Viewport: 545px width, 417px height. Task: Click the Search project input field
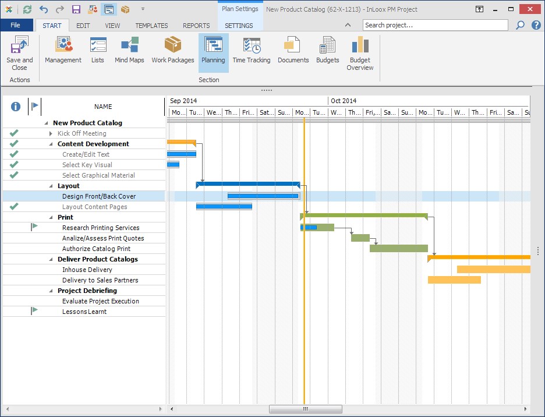436,25
